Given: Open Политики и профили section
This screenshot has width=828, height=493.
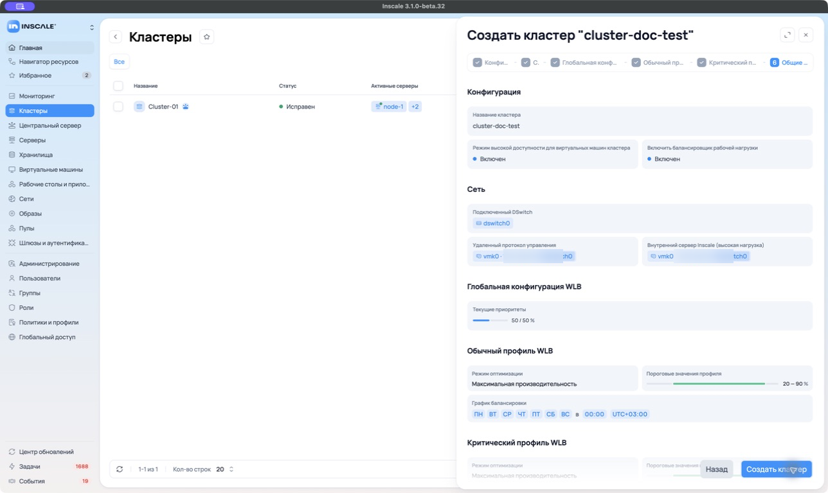Looking at the screenshot, I should click(x=50, y=322).
